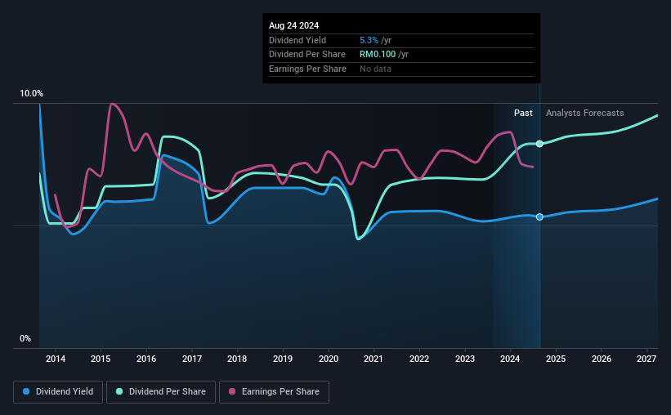Click the 2015 x-axis label

coord(101,359)
